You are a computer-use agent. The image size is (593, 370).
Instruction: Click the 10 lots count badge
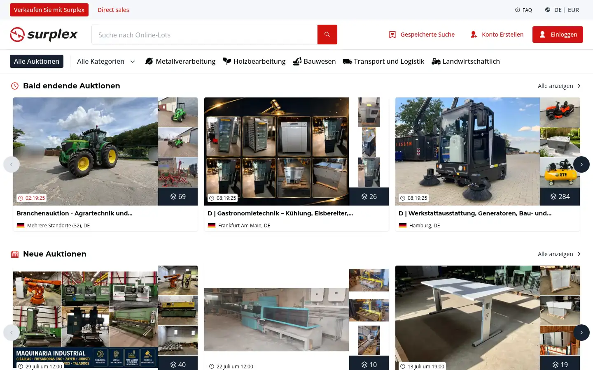(x=369, y=364)
